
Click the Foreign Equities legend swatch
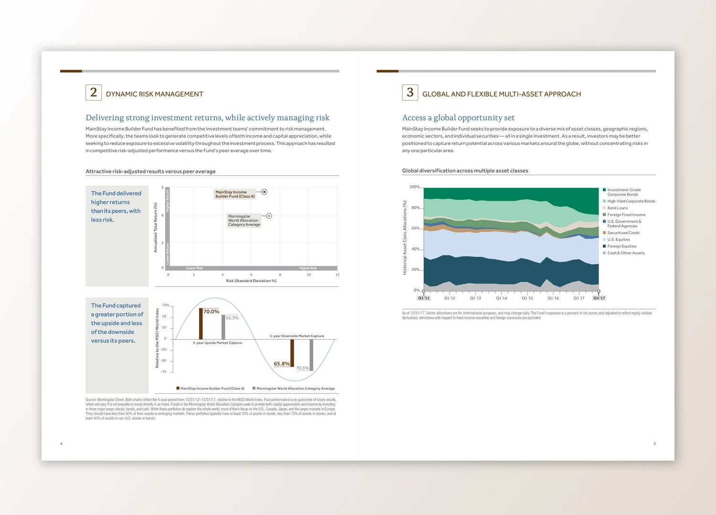point(604,246)
